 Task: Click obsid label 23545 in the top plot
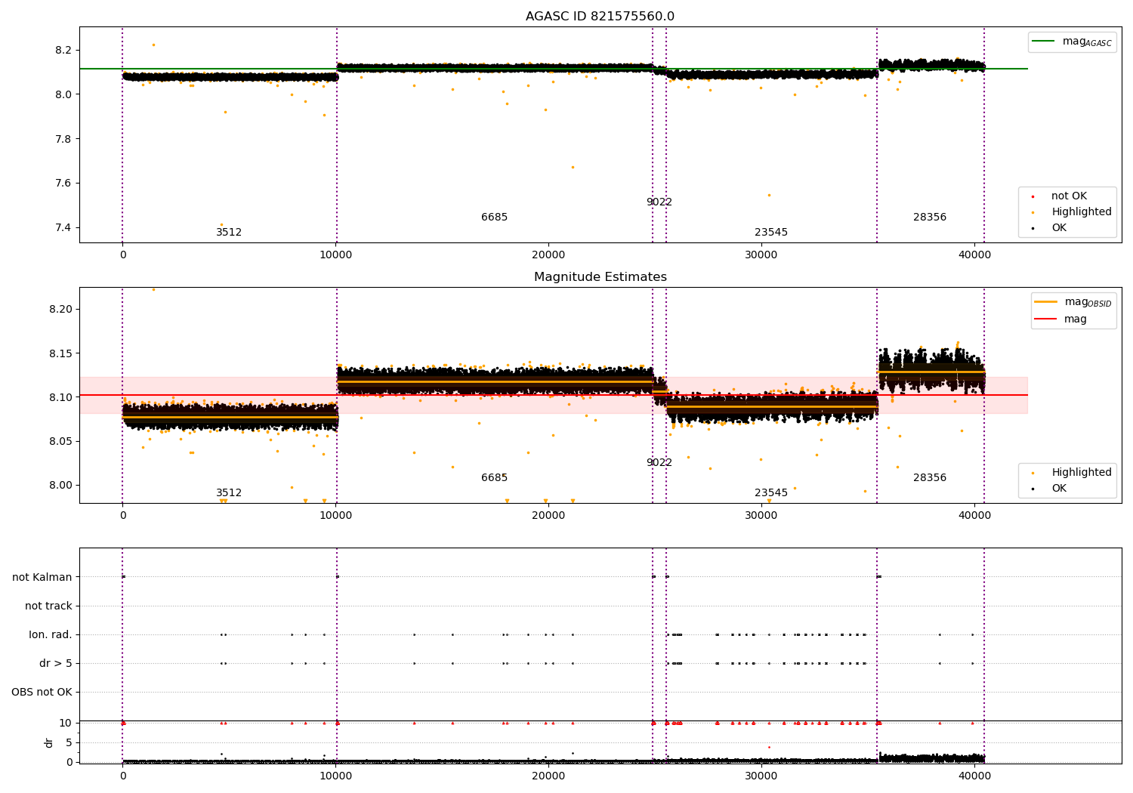(x=771, y=233)
